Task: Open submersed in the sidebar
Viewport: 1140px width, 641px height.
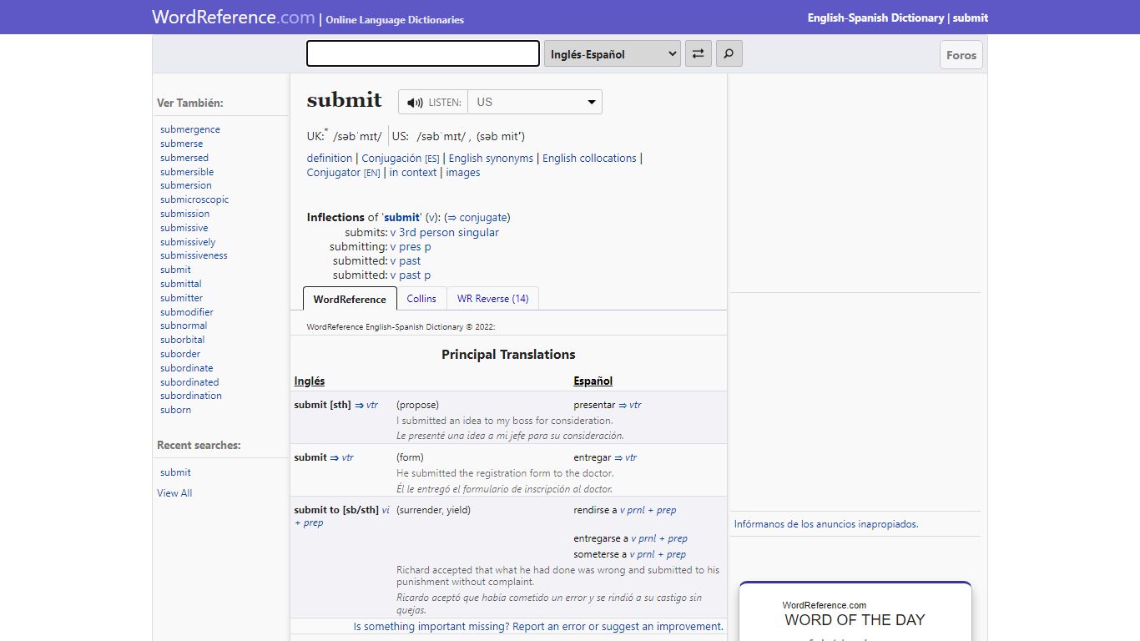Action: (184, 158)
